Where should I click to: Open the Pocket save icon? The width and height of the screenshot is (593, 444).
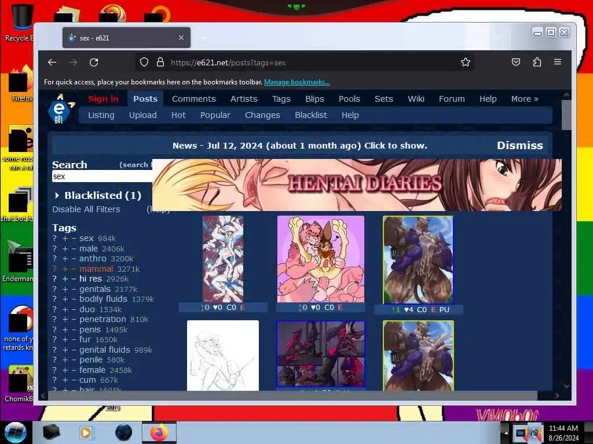point(516,62)
